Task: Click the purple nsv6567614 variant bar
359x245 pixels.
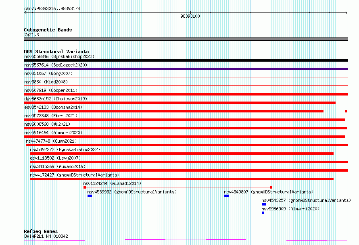Action: point(186,69)
